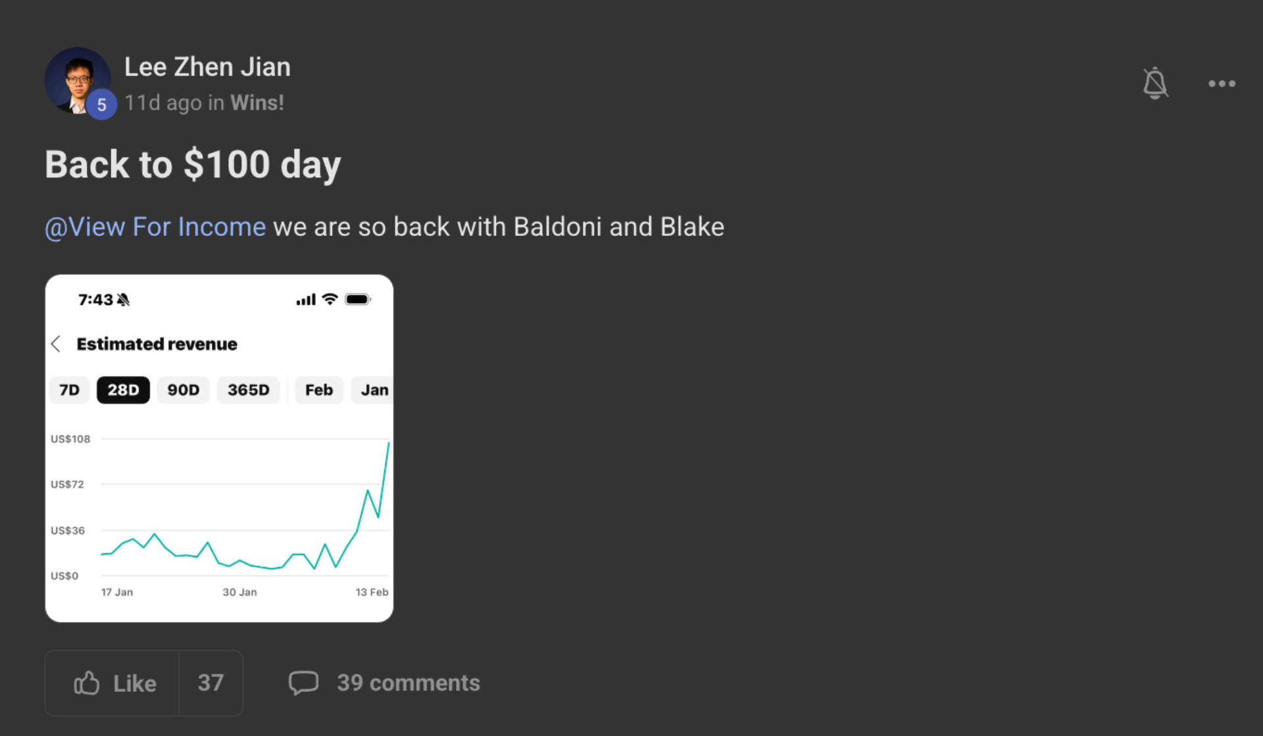Select the Jan month tab
The height and width of the screenshot is (736, 1263).
point(374,390)
